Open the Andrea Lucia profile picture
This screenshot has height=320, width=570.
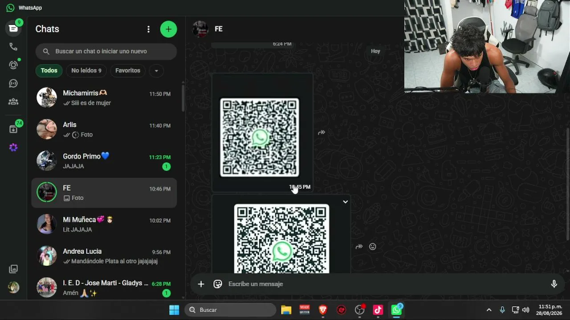click(47, 256)
